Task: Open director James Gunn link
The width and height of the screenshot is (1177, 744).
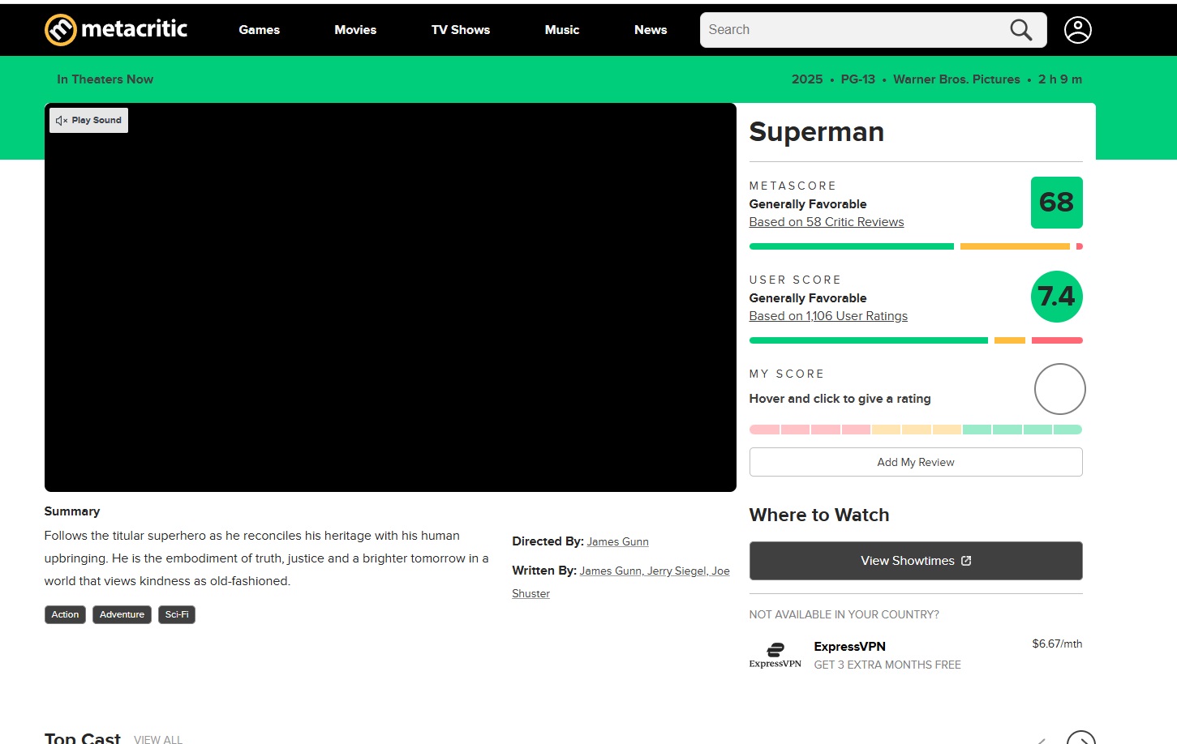Action: (617, 541)
